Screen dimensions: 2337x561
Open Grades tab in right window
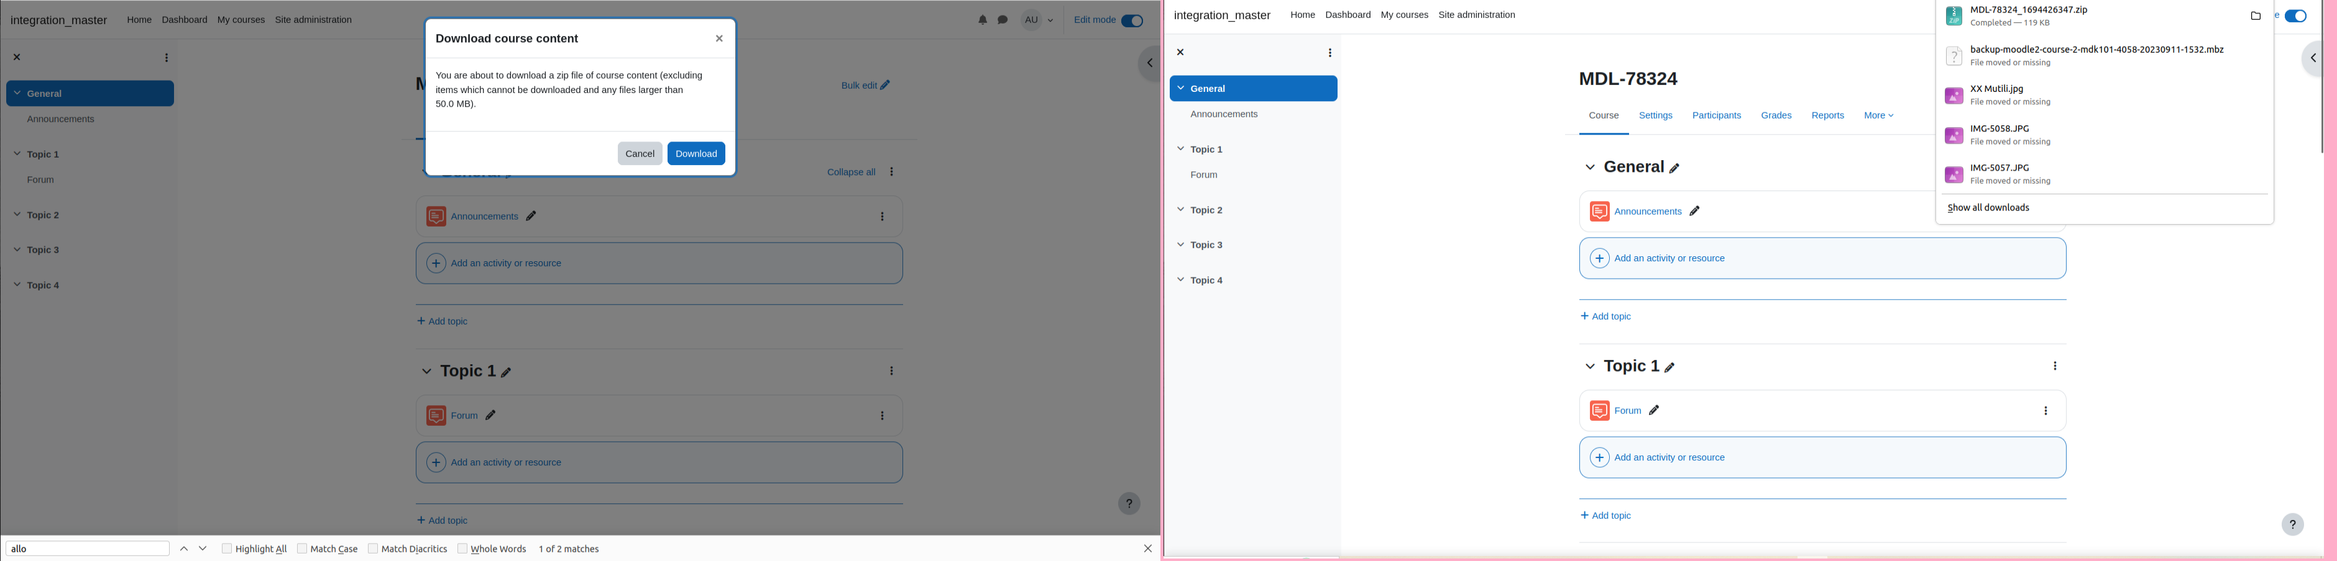coord(1776,116)
